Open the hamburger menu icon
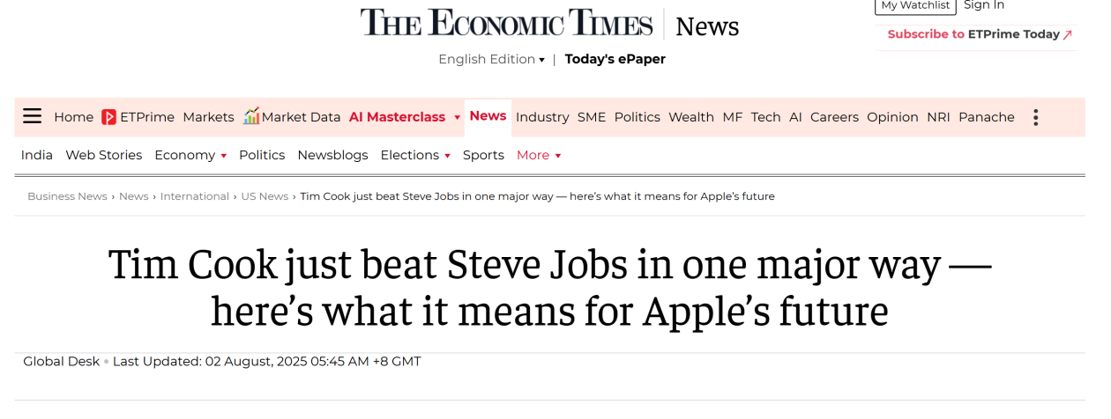 [33, 117]
